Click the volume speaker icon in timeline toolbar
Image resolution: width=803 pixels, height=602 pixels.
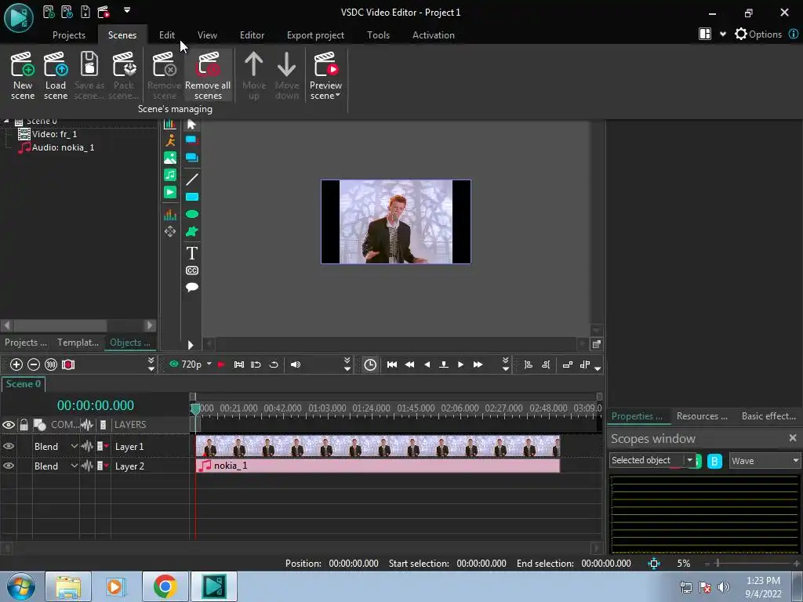tap(296, 364)
